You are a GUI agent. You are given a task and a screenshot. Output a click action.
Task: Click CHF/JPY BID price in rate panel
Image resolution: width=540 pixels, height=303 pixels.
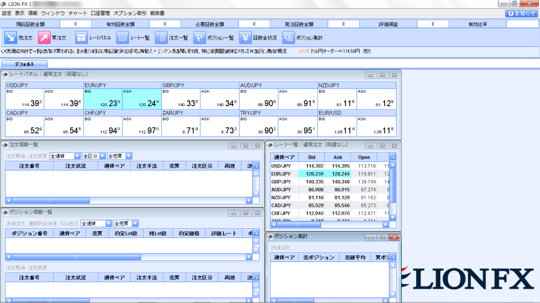pyautogui.click(x=103, y=126)
